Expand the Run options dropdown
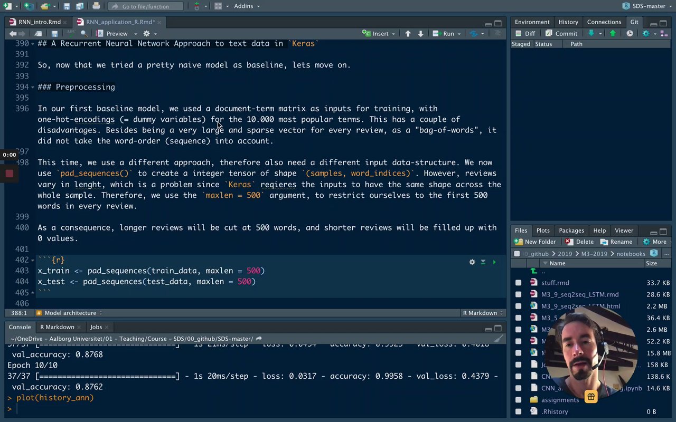This screenshot has height=422, width=676. 458,34
